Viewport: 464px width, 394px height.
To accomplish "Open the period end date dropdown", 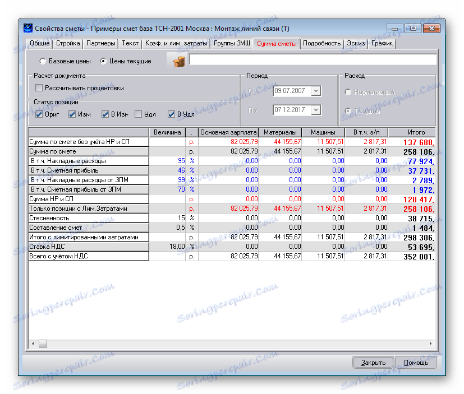I will point(316,110).
